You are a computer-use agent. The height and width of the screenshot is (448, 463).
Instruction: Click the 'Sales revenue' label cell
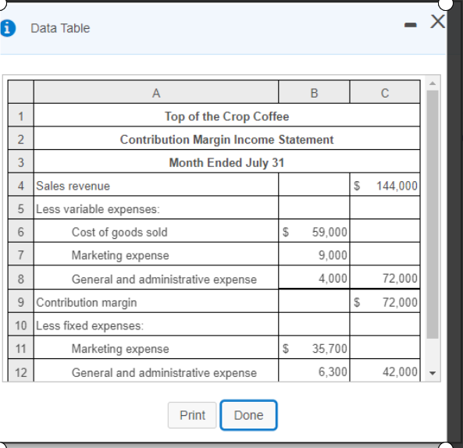point(156,185)
